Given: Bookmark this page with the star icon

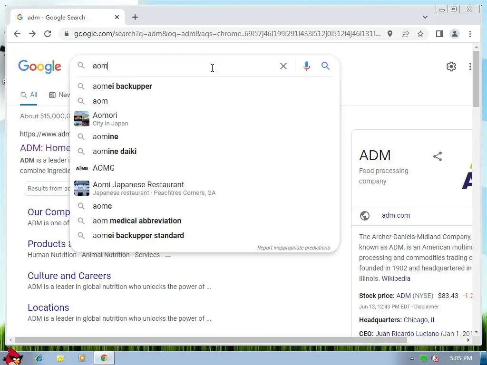Looking at the screenshot, I should (x=420, y=34).
